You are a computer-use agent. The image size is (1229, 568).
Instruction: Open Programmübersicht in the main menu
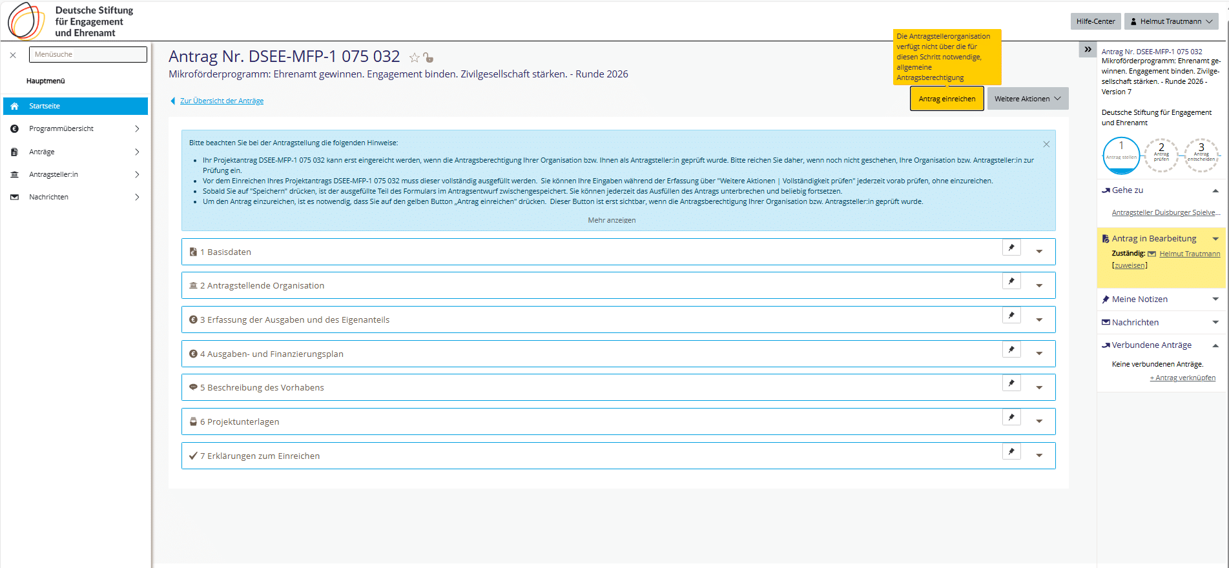click(76, 129)
